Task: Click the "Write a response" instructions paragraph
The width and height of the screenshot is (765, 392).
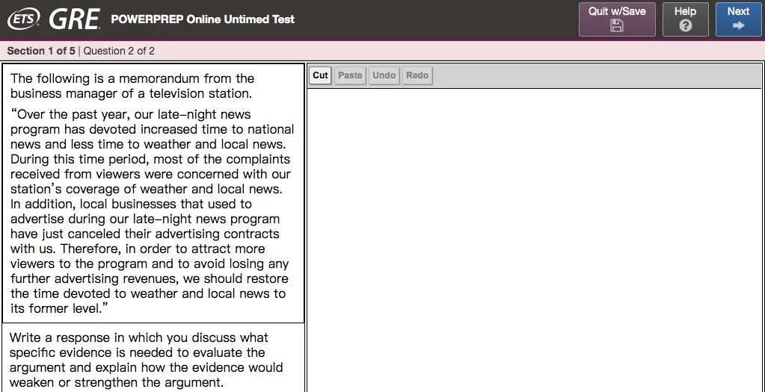Action: [x=147, y=360]
